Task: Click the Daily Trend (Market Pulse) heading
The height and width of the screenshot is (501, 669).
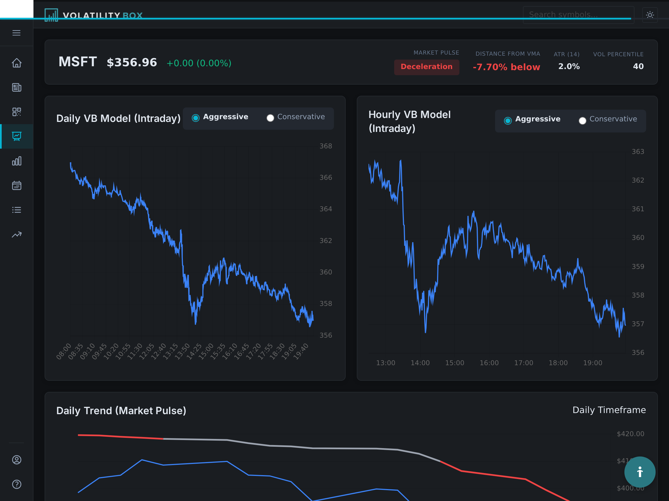Action: [x=121, y=411]
